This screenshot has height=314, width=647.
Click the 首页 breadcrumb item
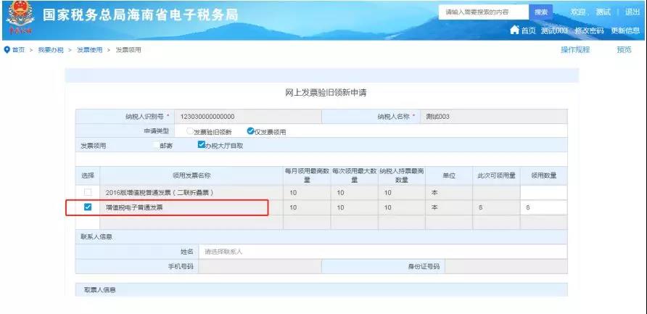point(18,50)
